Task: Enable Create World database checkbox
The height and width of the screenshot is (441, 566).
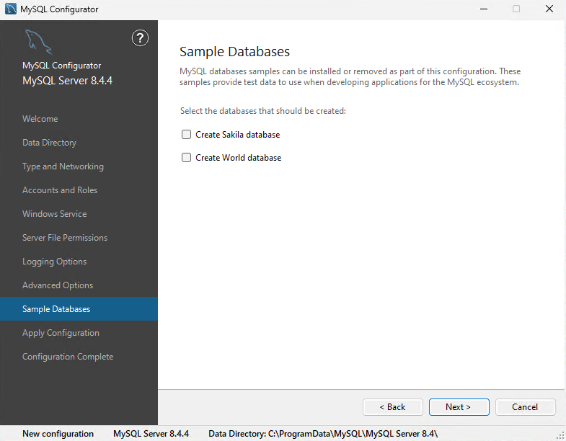Action: click(x=186, y=158)
